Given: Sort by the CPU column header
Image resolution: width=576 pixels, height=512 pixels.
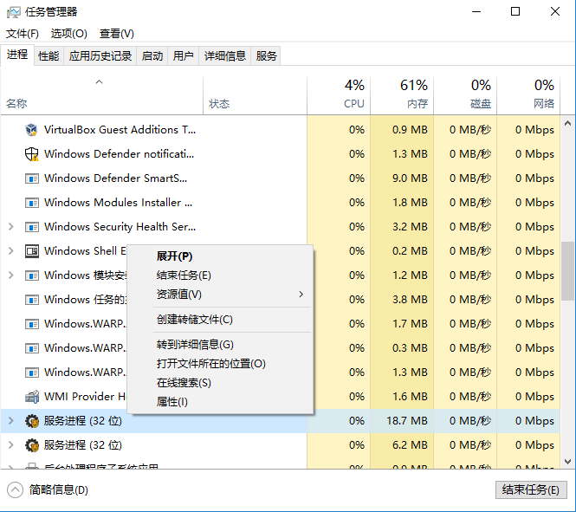Looking at the screenshot, I should pyautogui.click(x=339, y=95).
